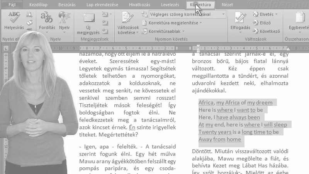Viewport: 309px width, 174px height.
Task: Switch to the Beszúrás tab
Action: [x=67, y=5]
